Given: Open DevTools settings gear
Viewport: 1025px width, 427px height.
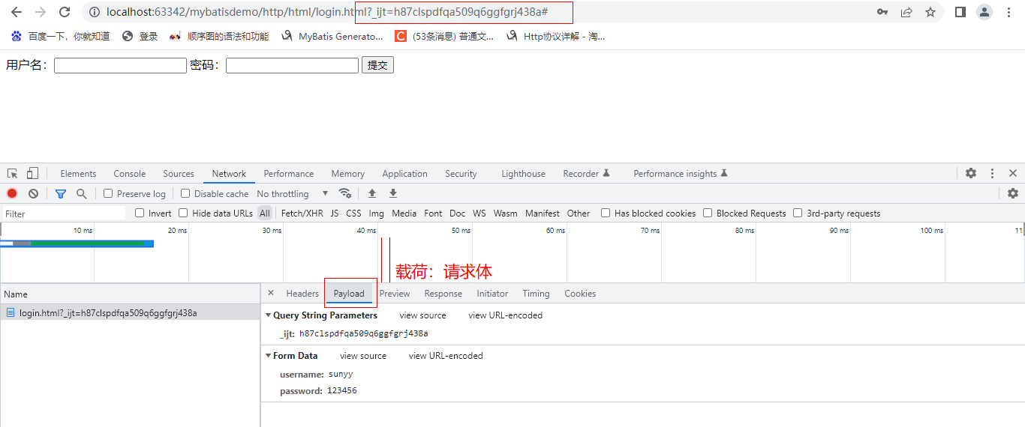Looking at the screenshot, I should (x=971, y=173).
